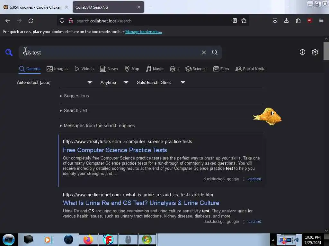The image size is (329, 246).
Task: Select the IT category
Action: tap(174, 69)
